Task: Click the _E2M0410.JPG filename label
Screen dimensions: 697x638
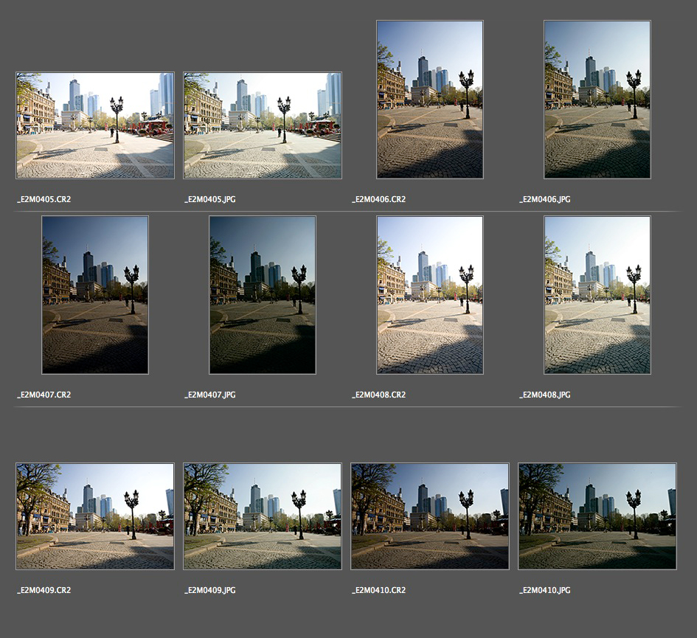Action: (x=545, y=591)
